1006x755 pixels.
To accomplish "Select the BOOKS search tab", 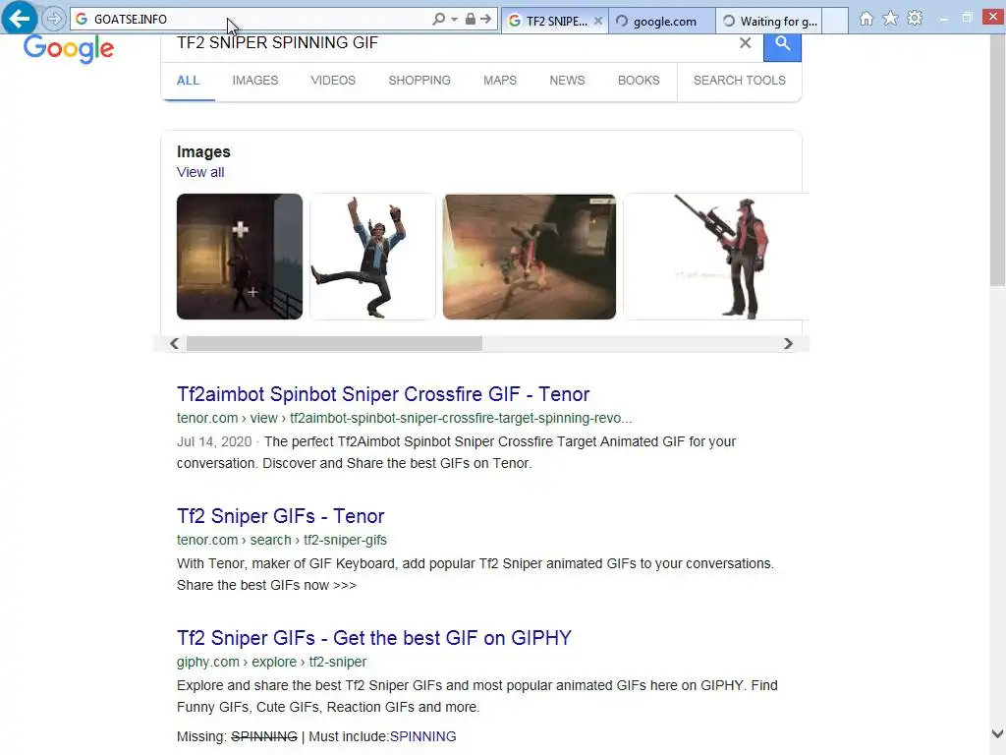I will (639, 81).
